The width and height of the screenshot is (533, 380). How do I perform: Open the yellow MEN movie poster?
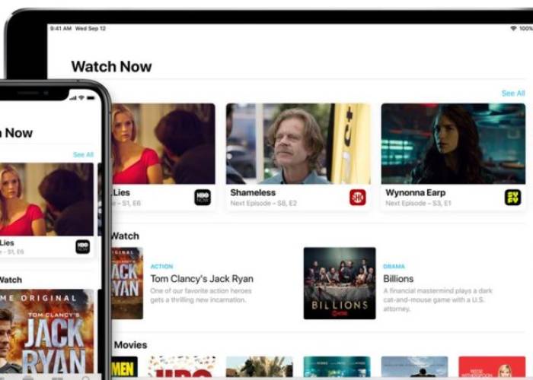[125, 366]
